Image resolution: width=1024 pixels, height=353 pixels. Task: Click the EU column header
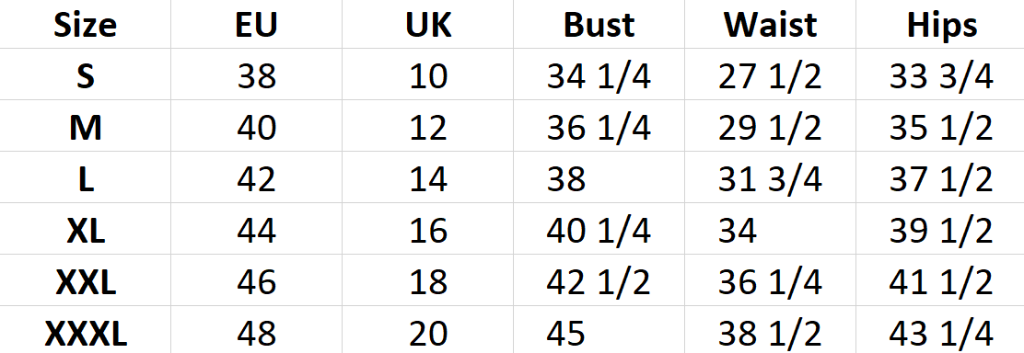point(256,24)
